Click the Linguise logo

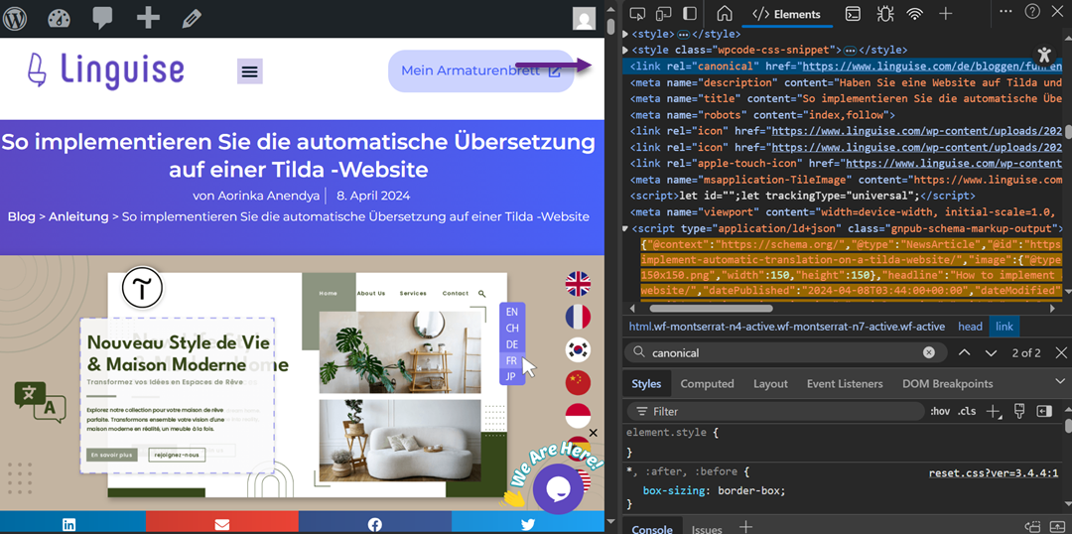[106, 70]
